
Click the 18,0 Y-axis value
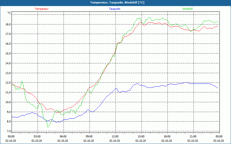8,24
